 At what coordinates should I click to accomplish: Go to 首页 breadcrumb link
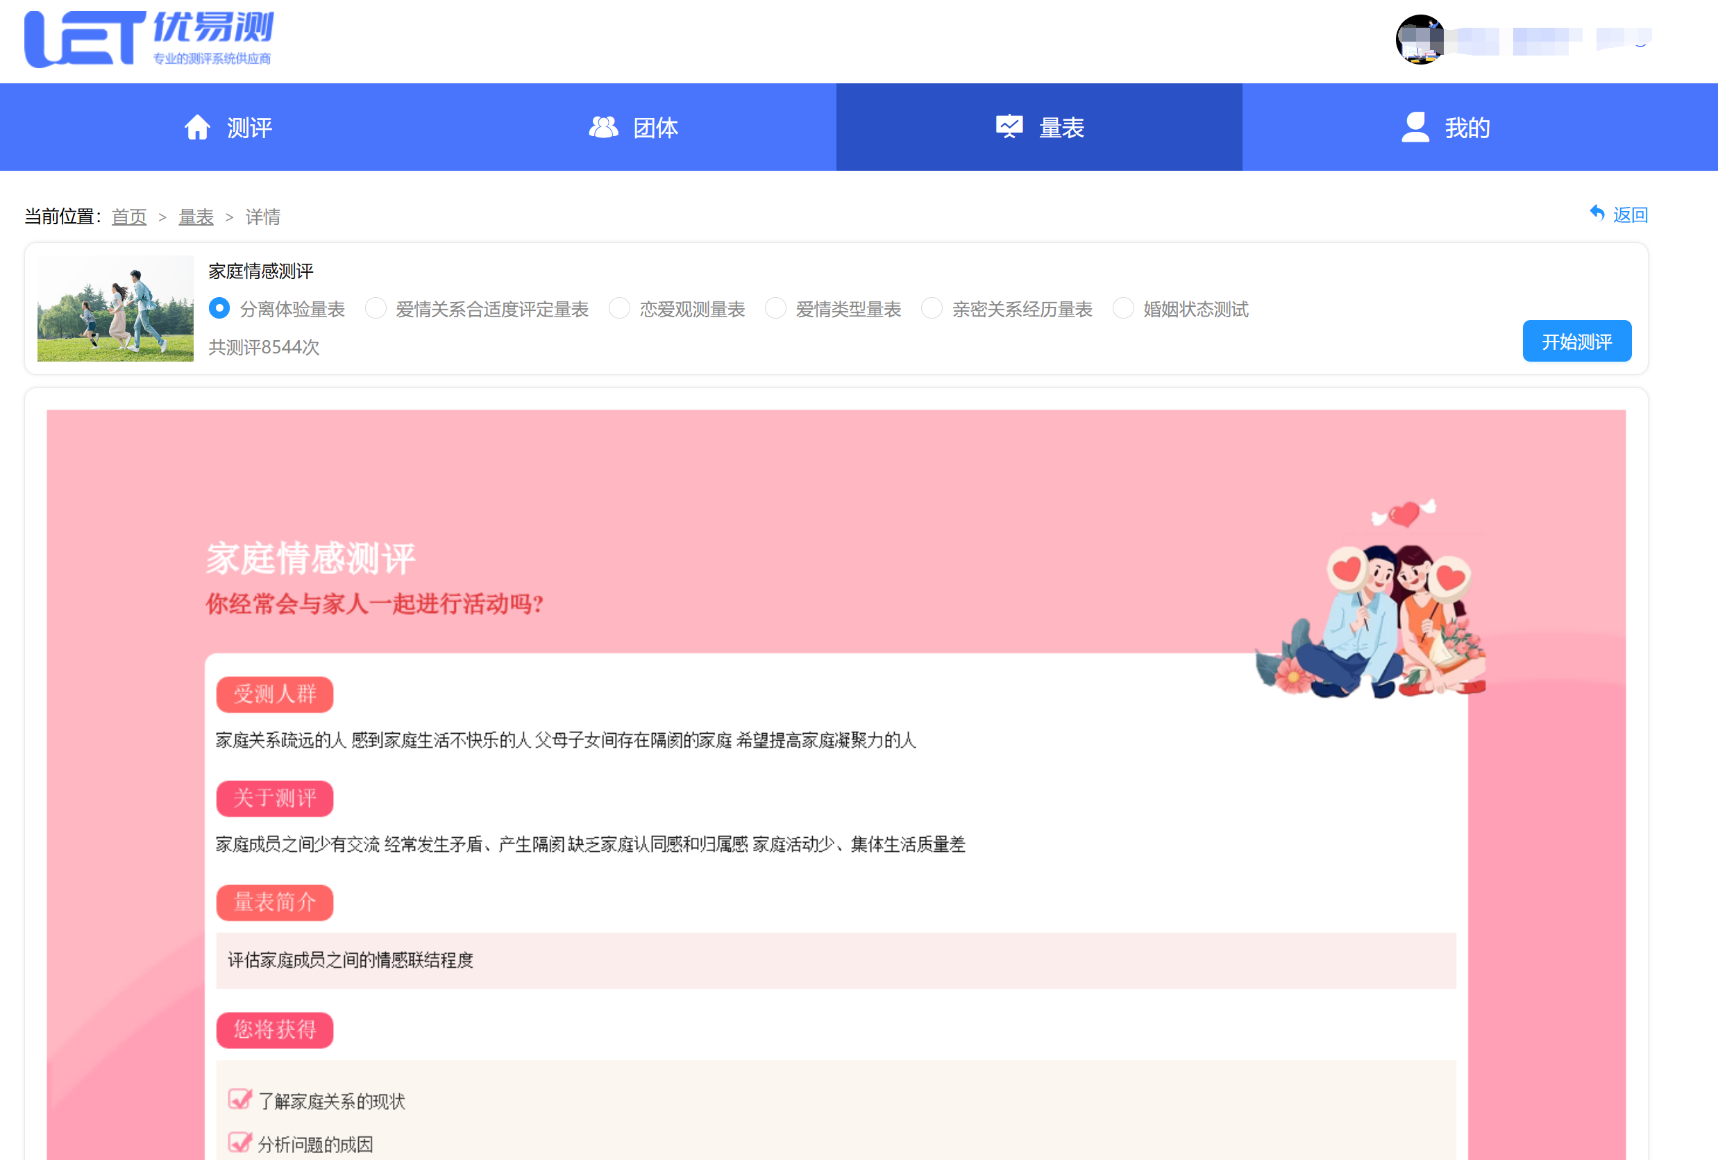pos(128,217)
